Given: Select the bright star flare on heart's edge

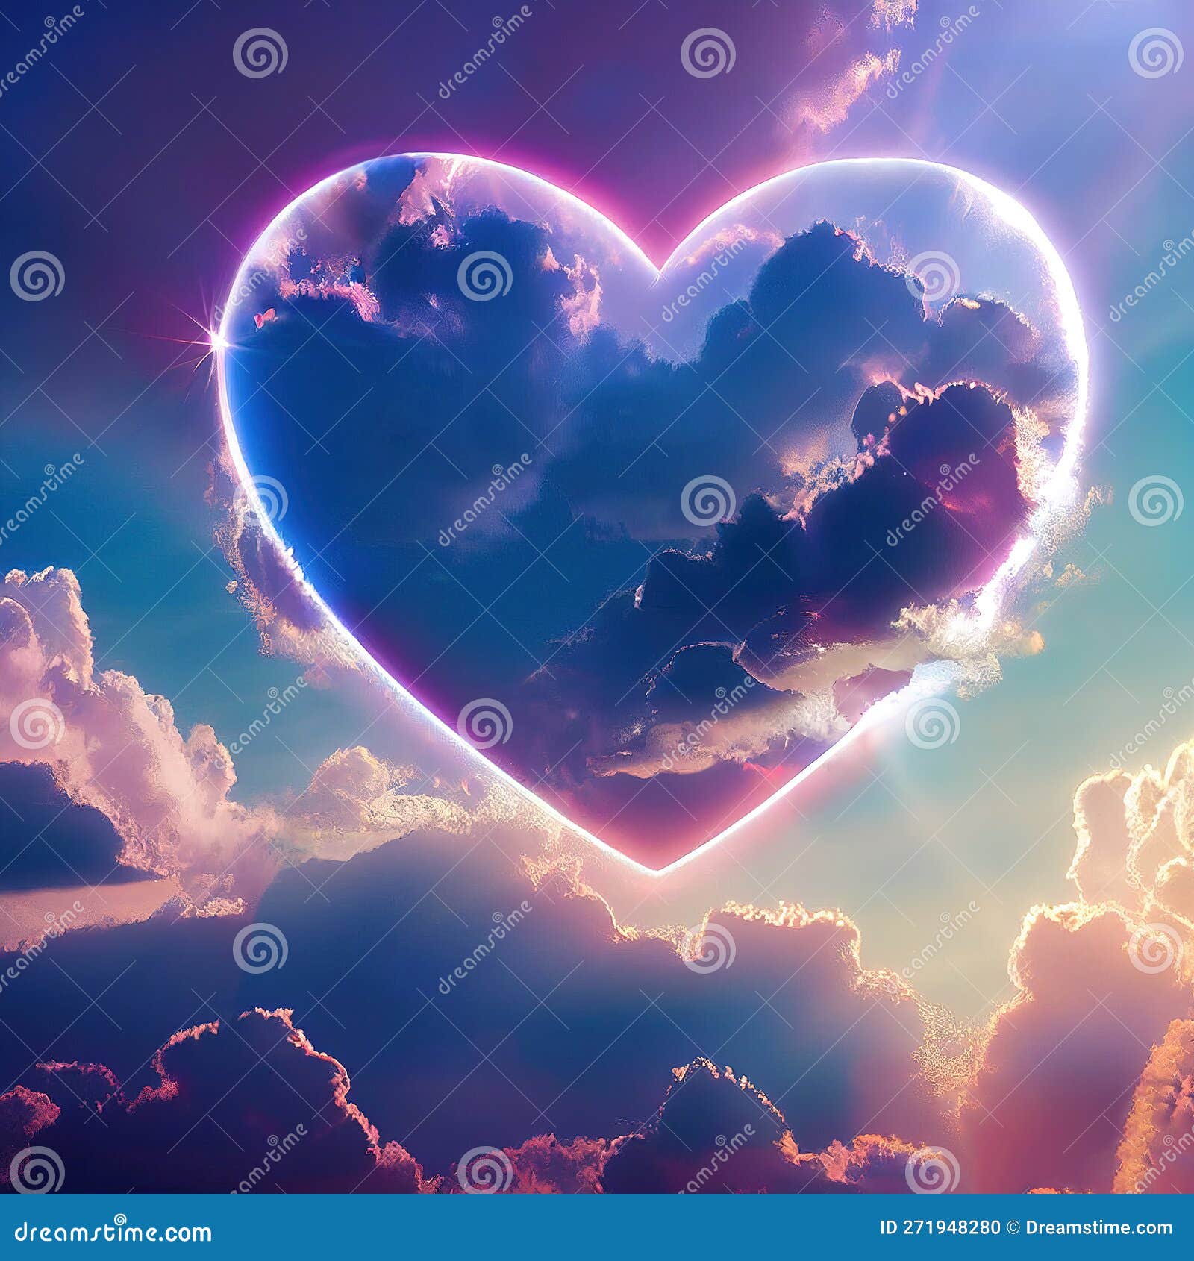Looking at the screenshot, I should (214, 345).
